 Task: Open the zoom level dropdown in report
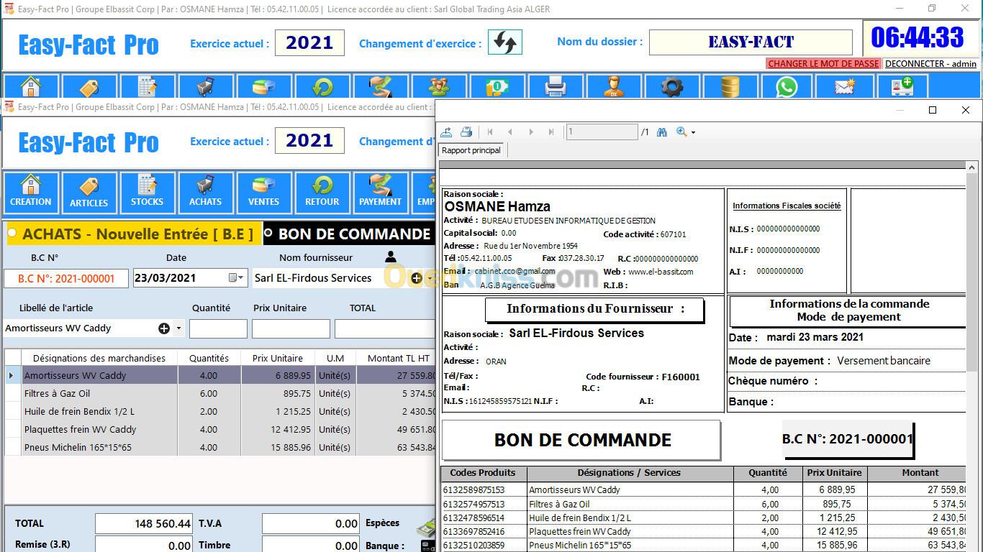coord(693,133)
